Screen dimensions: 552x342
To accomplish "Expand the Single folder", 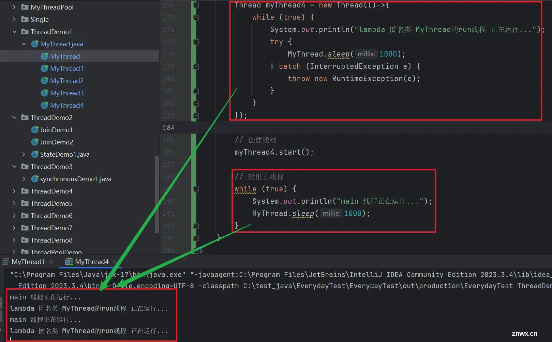I will 14,19.
